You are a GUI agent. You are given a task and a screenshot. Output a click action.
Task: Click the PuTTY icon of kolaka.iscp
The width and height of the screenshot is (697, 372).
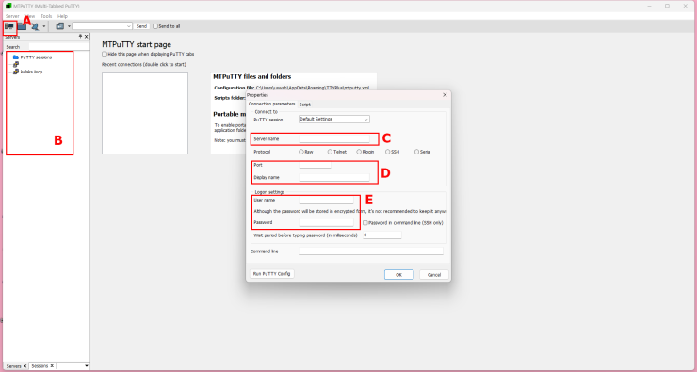click(16, 72)
